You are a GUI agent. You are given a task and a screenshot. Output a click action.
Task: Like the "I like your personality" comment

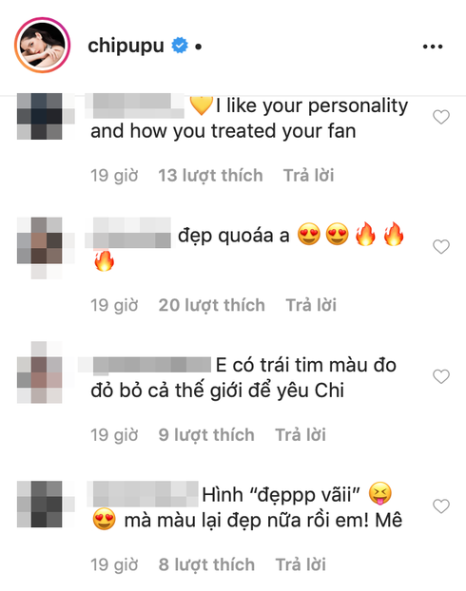click(440, 117)
